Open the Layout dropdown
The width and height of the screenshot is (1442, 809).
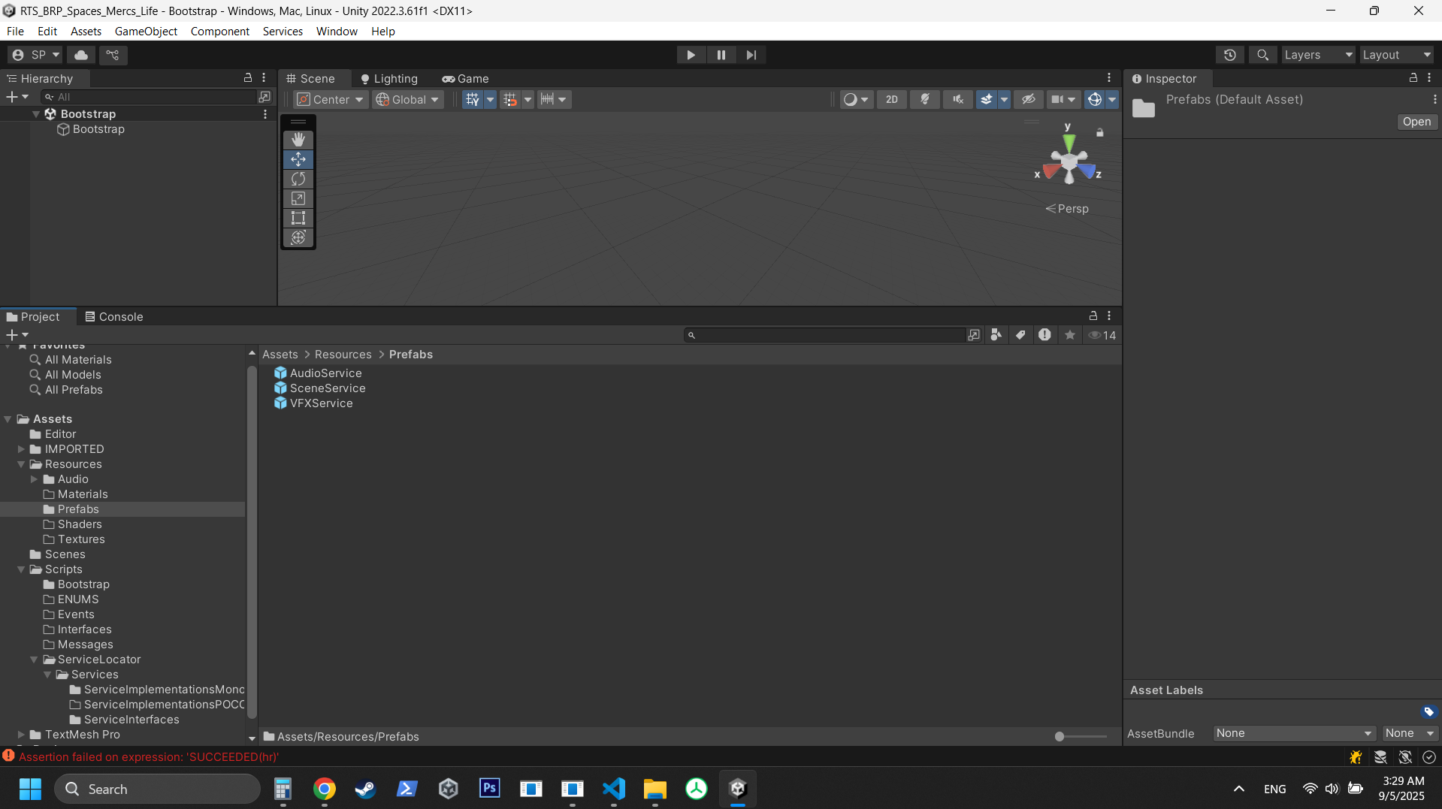coord(1397,55)
